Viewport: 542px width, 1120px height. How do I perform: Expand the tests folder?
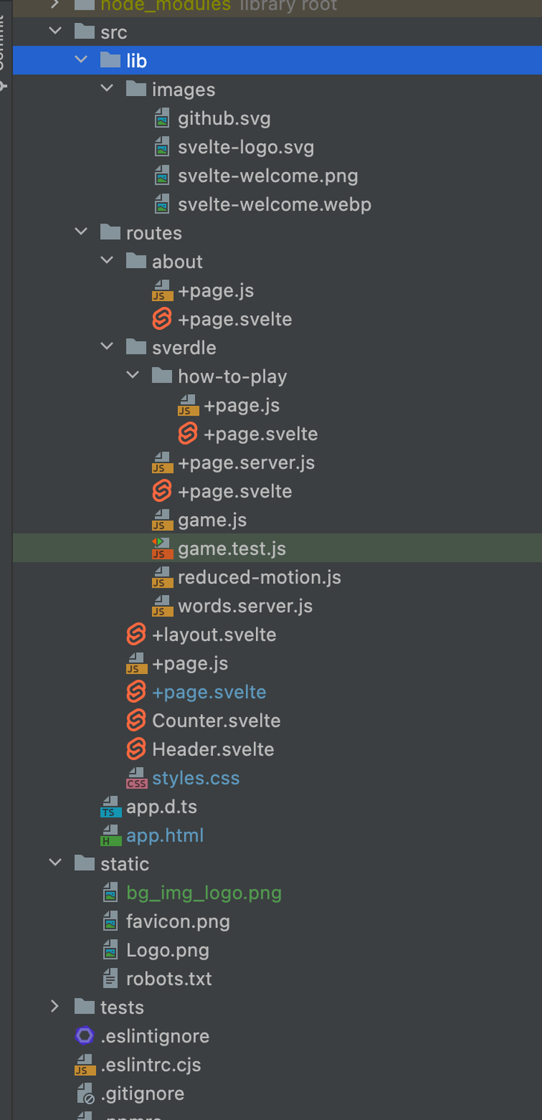coord(55,1007)
